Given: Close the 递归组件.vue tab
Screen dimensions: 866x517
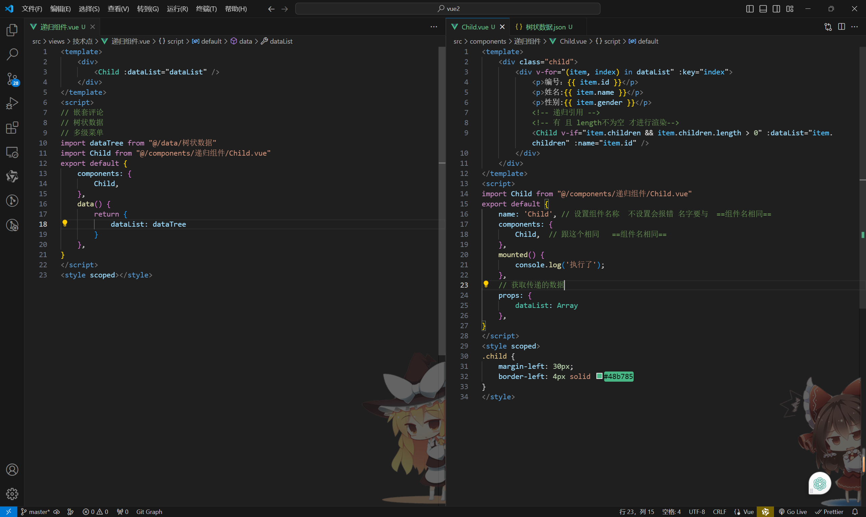Looking at the screenshot, I should (93, 27).
